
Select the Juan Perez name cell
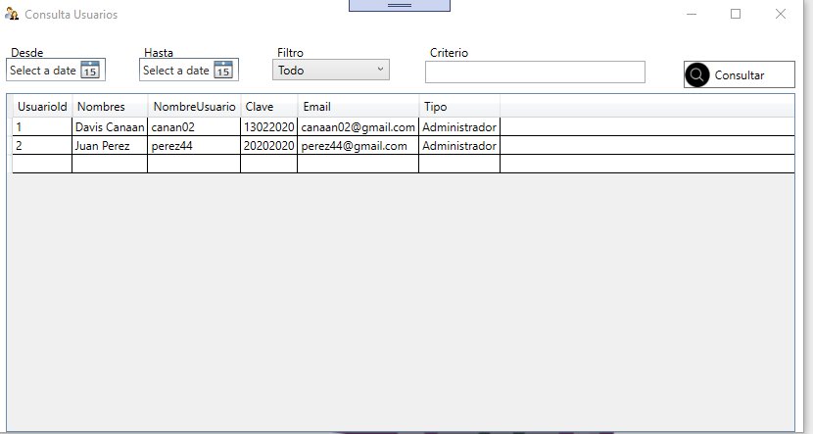(x=110, y=146)
